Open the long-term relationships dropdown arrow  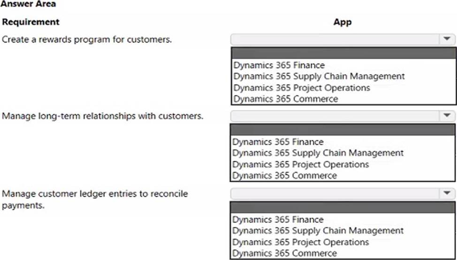[x=447, y=116]
